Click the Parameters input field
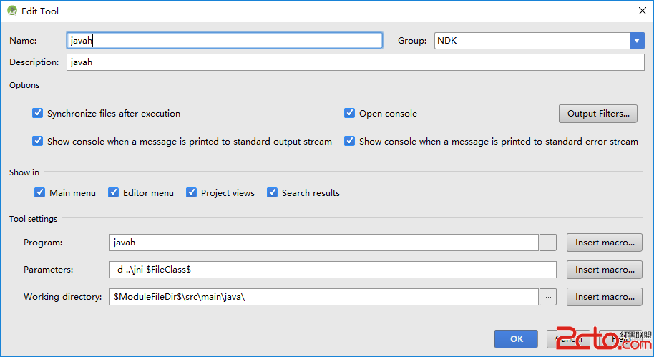654x357 pixels. 333,270
